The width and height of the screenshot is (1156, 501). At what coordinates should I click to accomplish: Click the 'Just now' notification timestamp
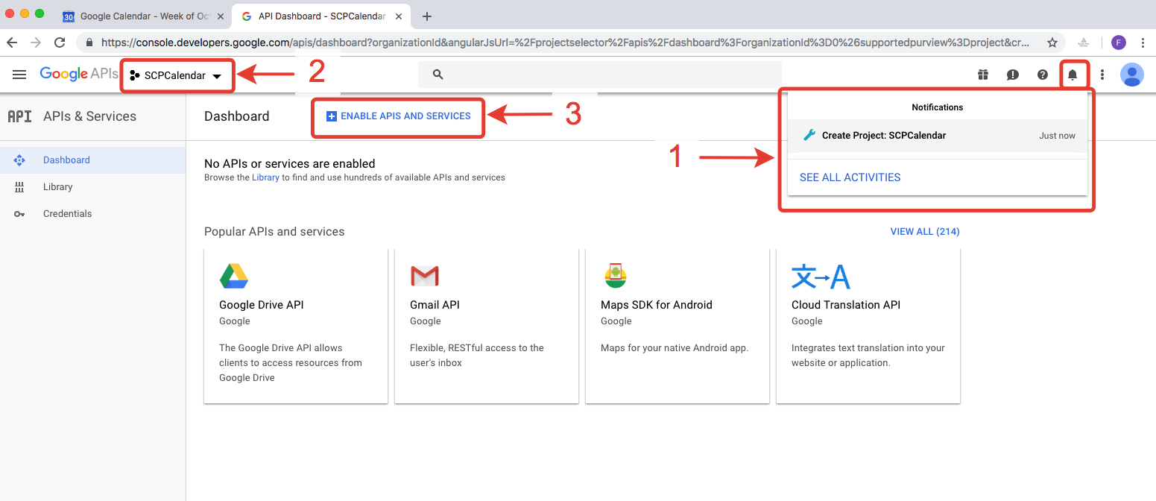[1058, 136]
